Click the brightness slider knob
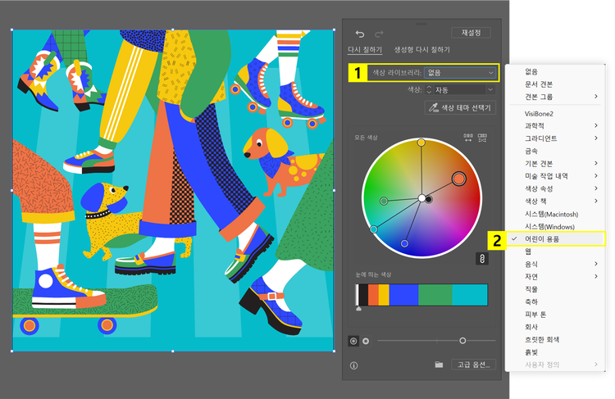The width and height of the screenshot is (615, 399). (x=462, y=341)
